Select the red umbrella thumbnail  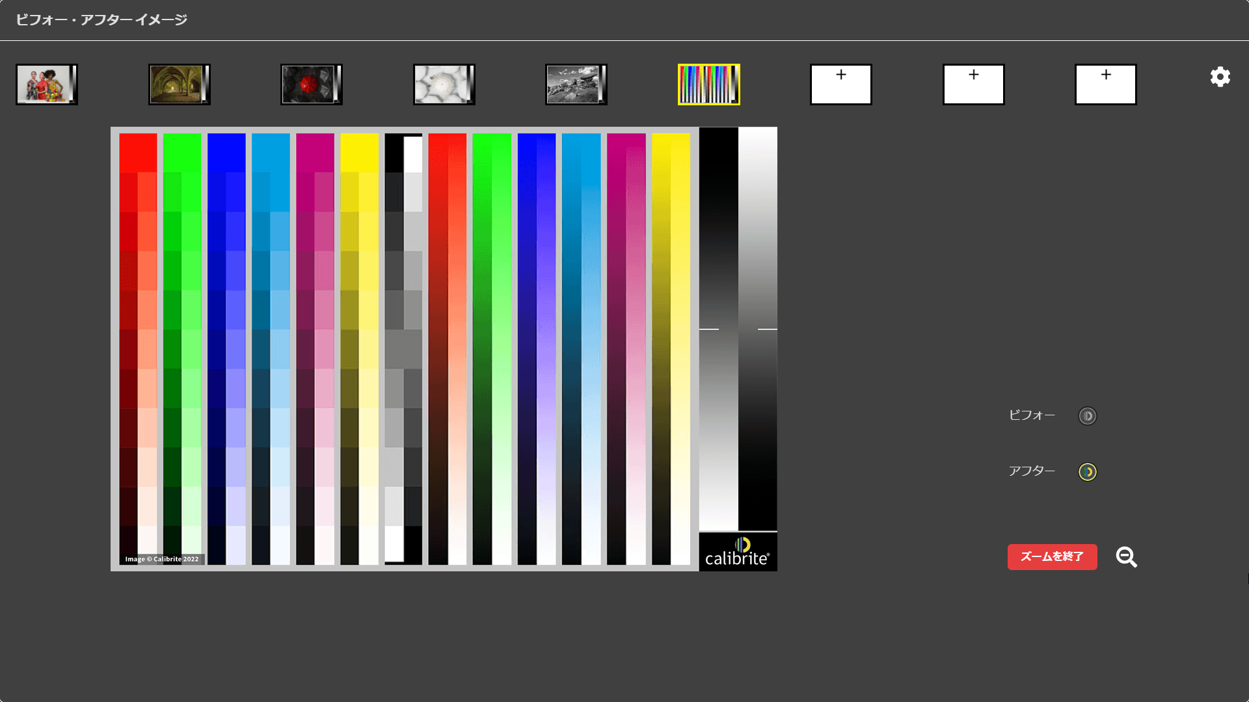point(311,84)
